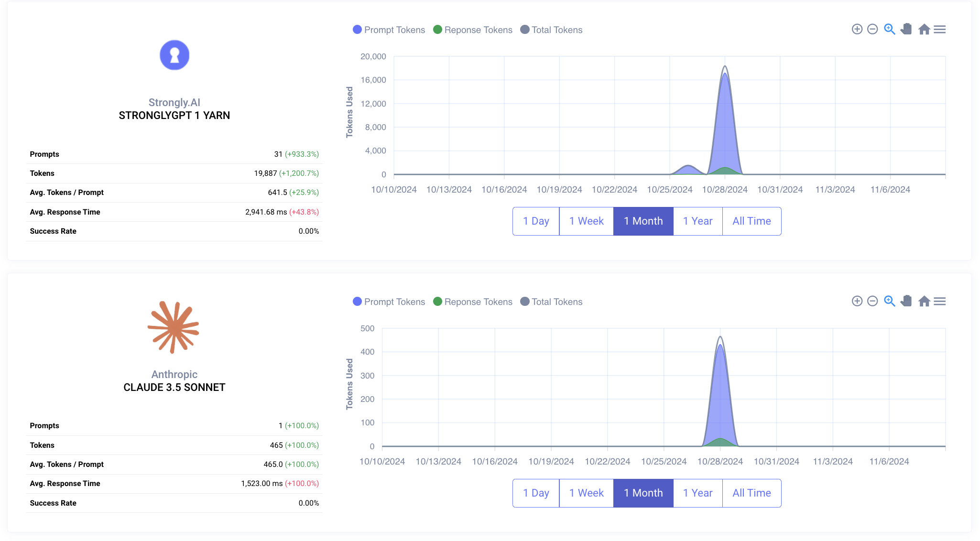Select 1 Day range for StronglyGPT chart
This screenshot has width=980, height=541.
click(536, 221)
